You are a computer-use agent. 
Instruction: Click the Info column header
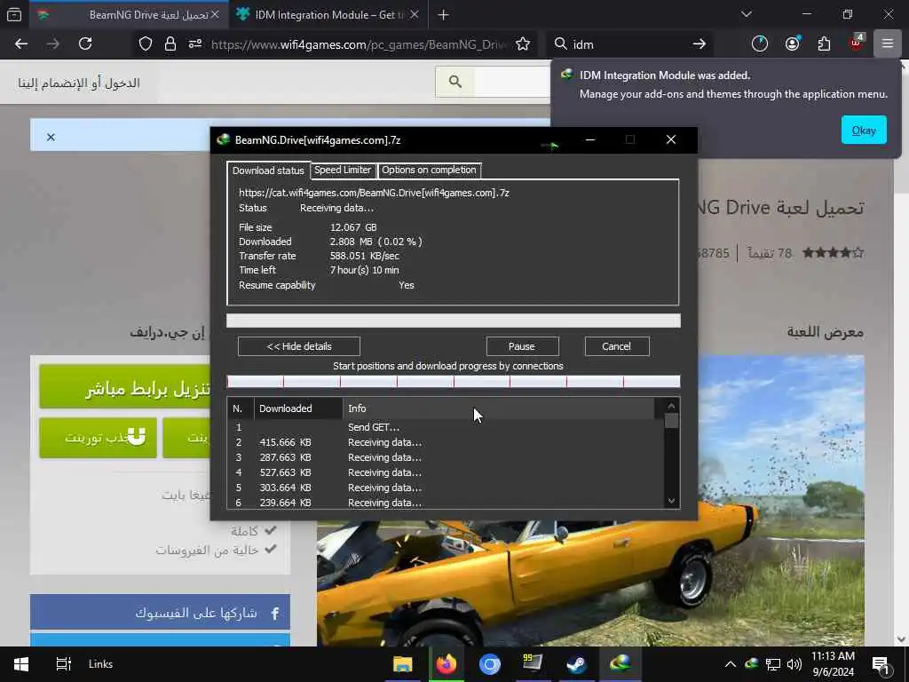click(x=499, y=408)
